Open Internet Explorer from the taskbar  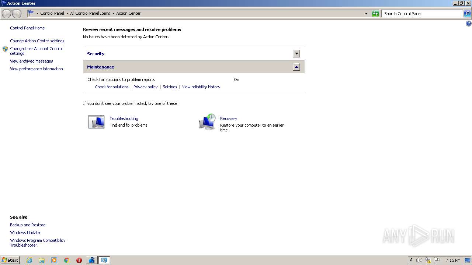pyautogui.click(x=29, y=260)
